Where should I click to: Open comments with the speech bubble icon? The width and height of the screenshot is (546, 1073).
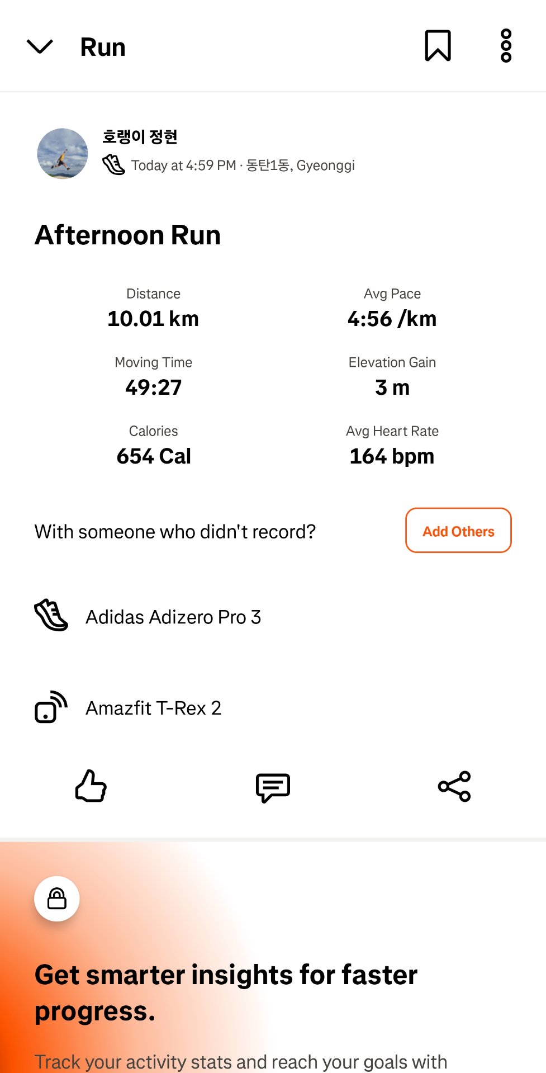point(273,787)
